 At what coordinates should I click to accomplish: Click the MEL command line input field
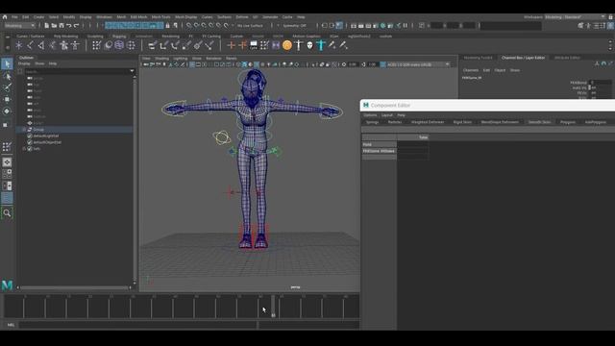pyautogui.click(x=138, y=325)
